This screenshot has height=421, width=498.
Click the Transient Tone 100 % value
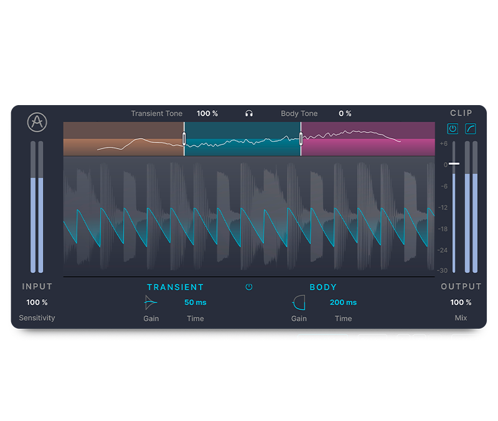click(x=207, y=114)
